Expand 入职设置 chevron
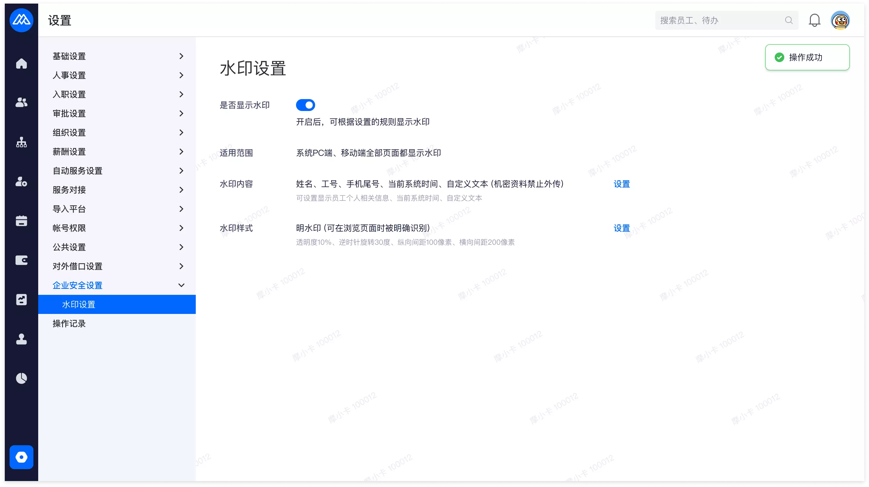Viewport: 869px width, 487px height. tap(181, 94)
